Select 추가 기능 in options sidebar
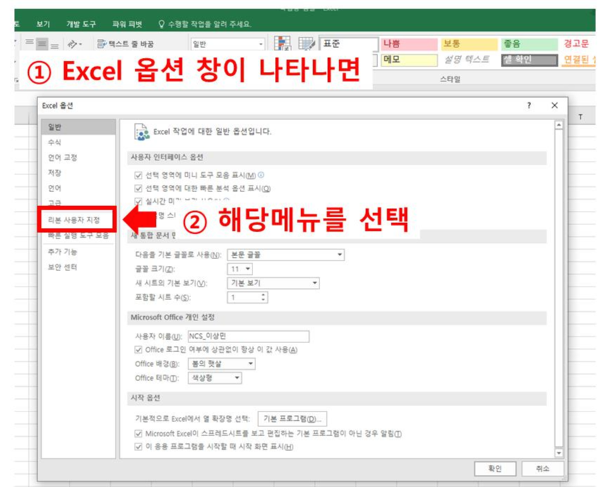The width and height of the screenshot is (615, 487). [x=78, y=251]
